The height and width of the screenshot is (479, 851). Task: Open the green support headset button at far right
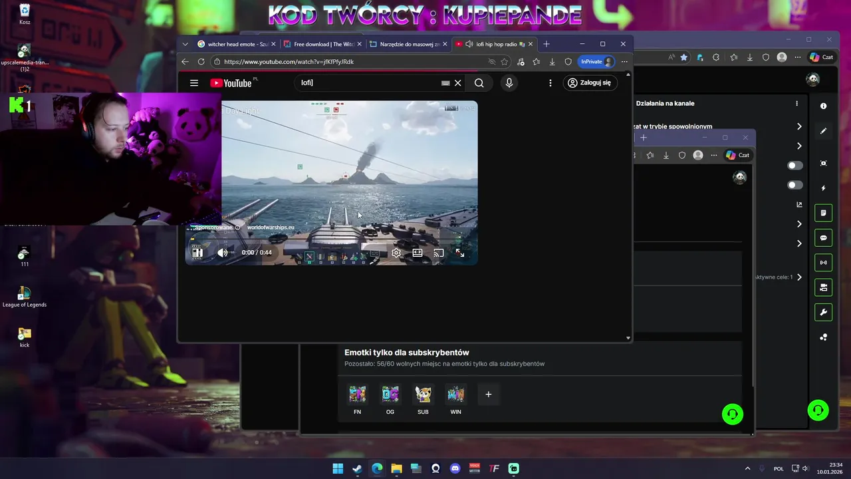(818, 410)
